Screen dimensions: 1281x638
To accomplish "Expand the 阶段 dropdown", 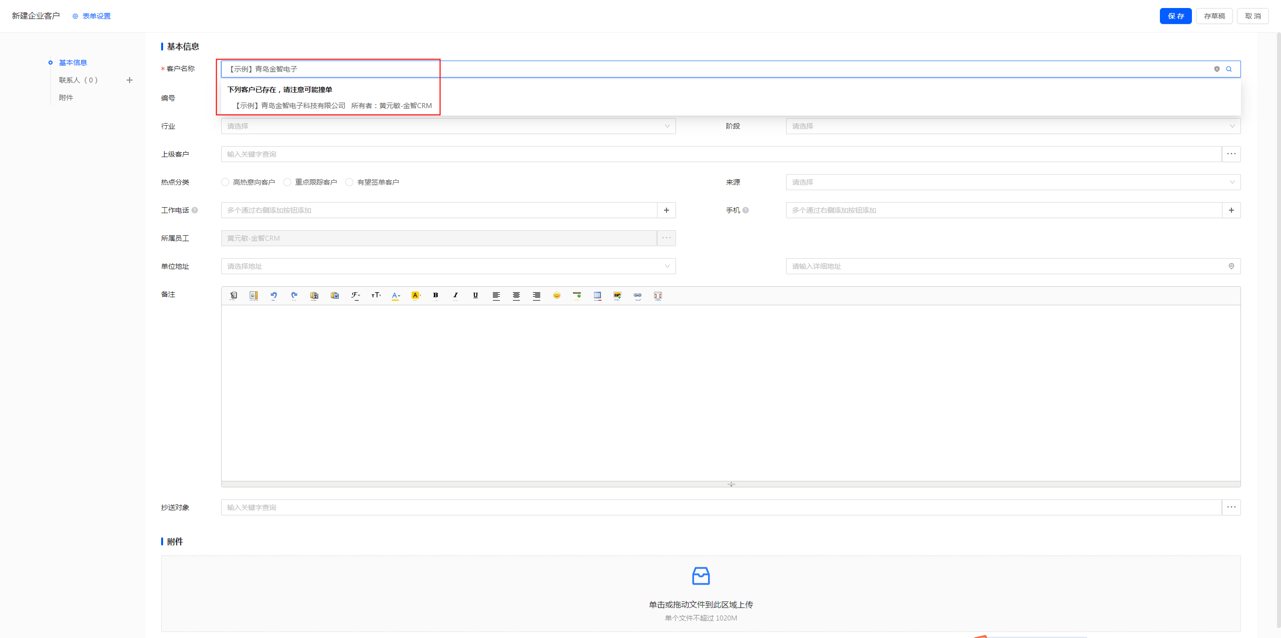I will click(1013, 126).
